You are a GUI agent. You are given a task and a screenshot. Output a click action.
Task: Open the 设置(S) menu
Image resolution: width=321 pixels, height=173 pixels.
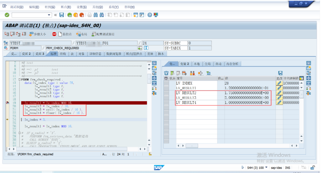click(x=82, y=7)
